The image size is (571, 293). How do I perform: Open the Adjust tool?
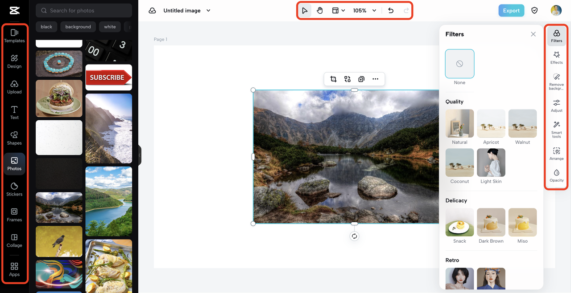557,106
